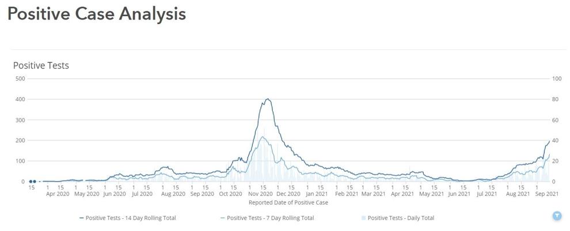Click the 14 Day Rolling Total legend line marker

pos(81,218)
